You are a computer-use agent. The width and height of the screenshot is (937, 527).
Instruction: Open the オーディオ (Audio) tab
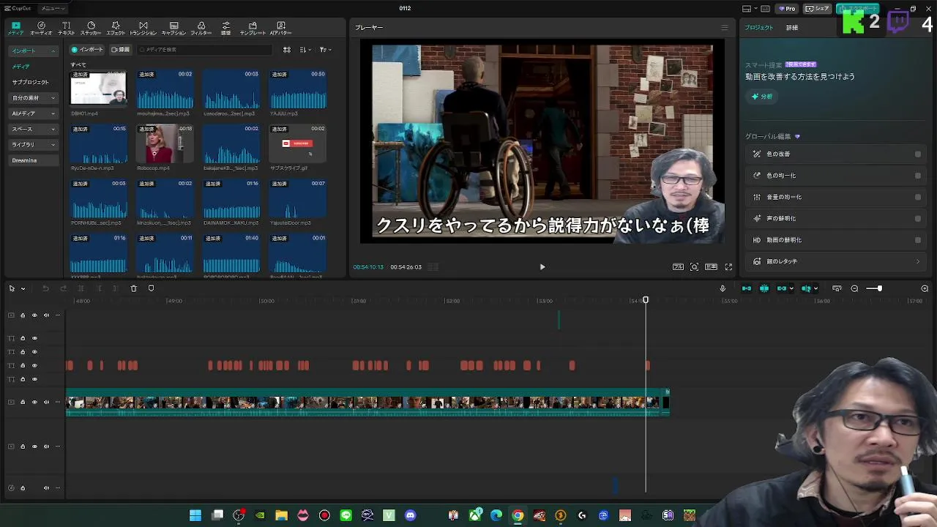tap(41, 29)
